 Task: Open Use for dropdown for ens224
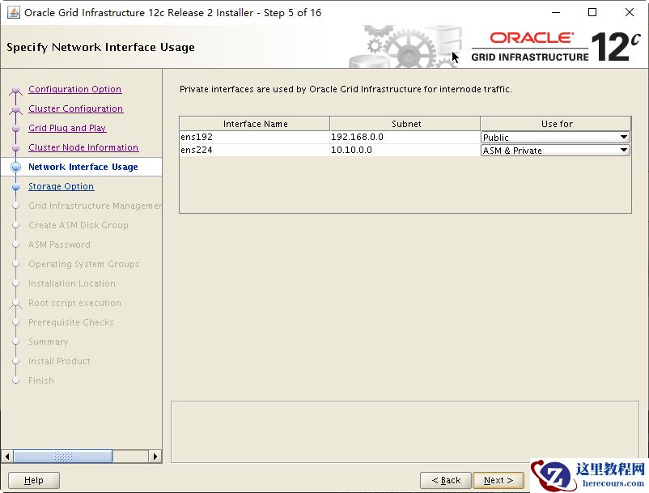coord(555,151)
